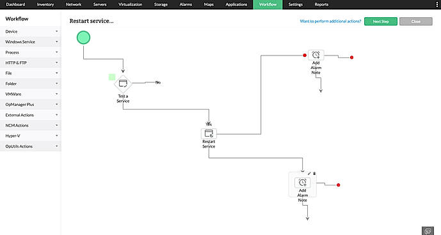Select the Workflow tab
441x235 pixels.
point(268,4)
